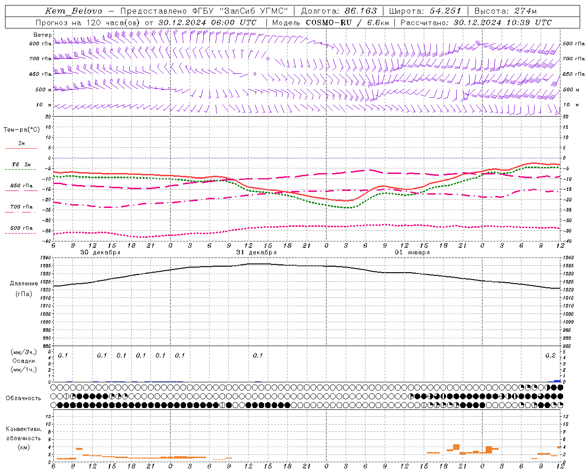Select the (мм/3ч.) precipitation unit label
Screen dimensions: 587x470
(x=24, y=352)
